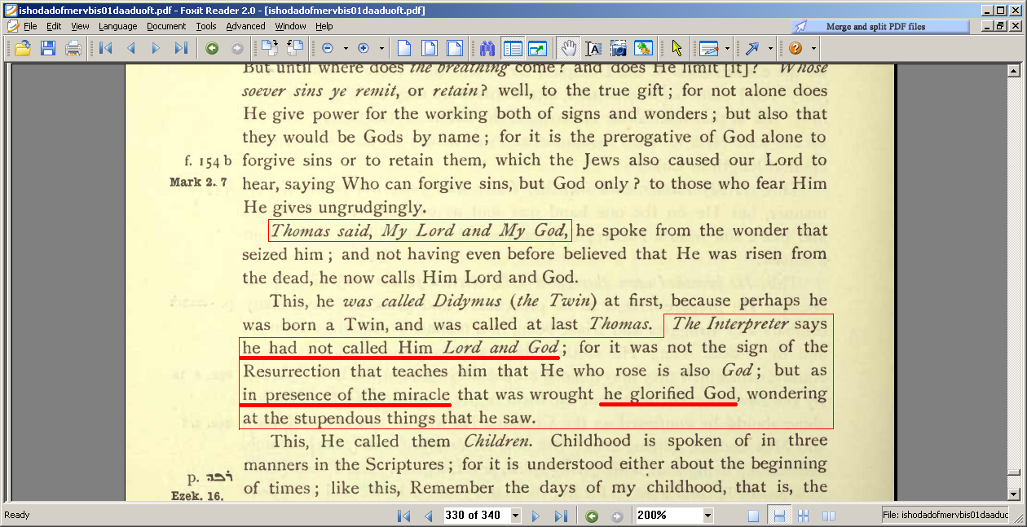The width and height of the screenshot is (1027, 527).
Task: Choose the Snapshot camera tool
Action: pyautogui.click(x=619, y=48)
